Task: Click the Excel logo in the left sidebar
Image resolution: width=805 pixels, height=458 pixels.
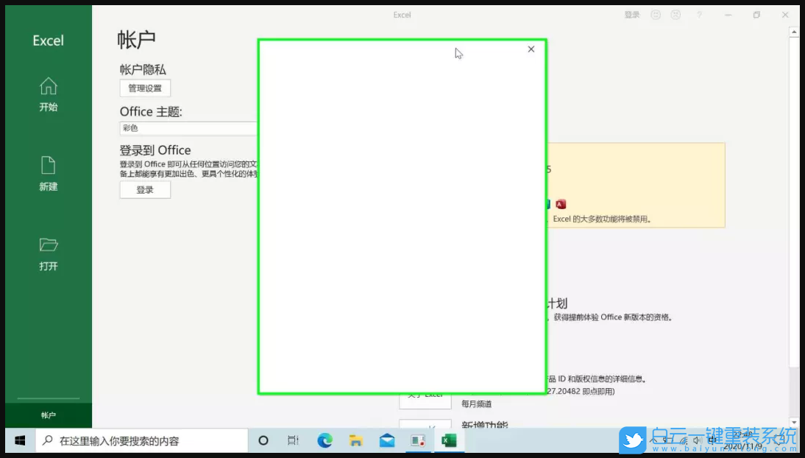Action: click(47, 40)
